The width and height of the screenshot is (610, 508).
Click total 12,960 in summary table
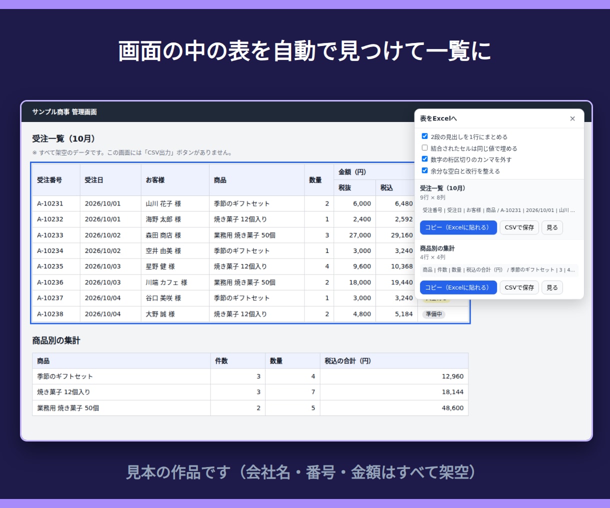pyautogui.click(x=452, y=376)
